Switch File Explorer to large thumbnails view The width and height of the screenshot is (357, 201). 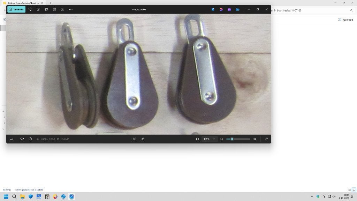(354, 189)
